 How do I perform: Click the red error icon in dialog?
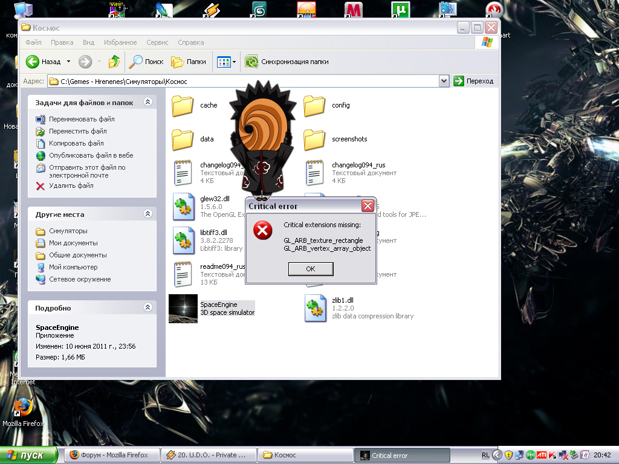(262, 230)
